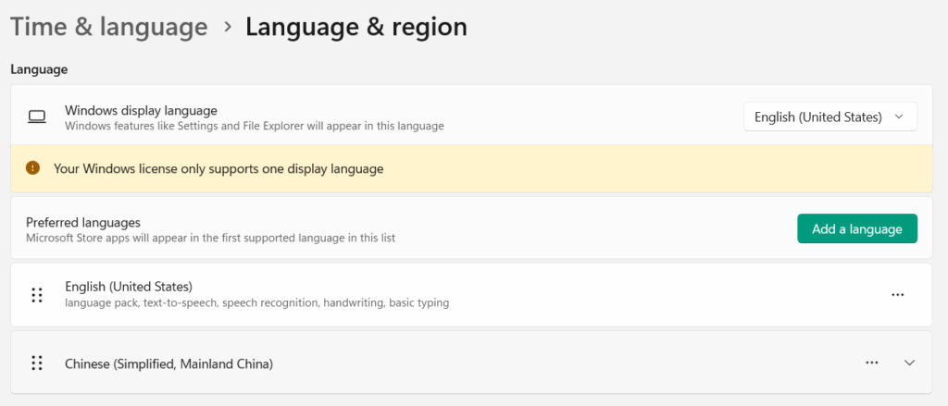948x406 pixels.
Task: Expand the Chinese (Simplified, Mainland China) entry
Action: coord(909,363)
